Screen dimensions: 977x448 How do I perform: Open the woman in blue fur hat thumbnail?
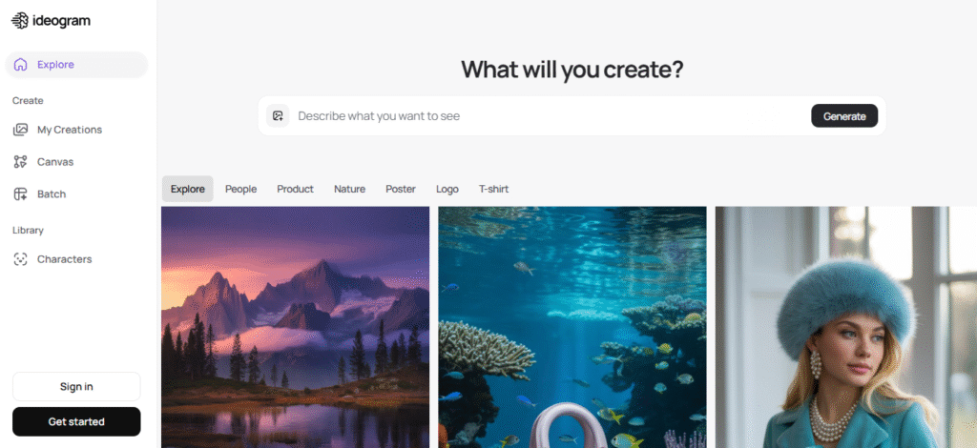[846, 327]
